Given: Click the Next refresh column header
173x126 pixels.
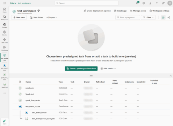Looking at the screenshot, I should pyautogui.click(x=115, y=82).
